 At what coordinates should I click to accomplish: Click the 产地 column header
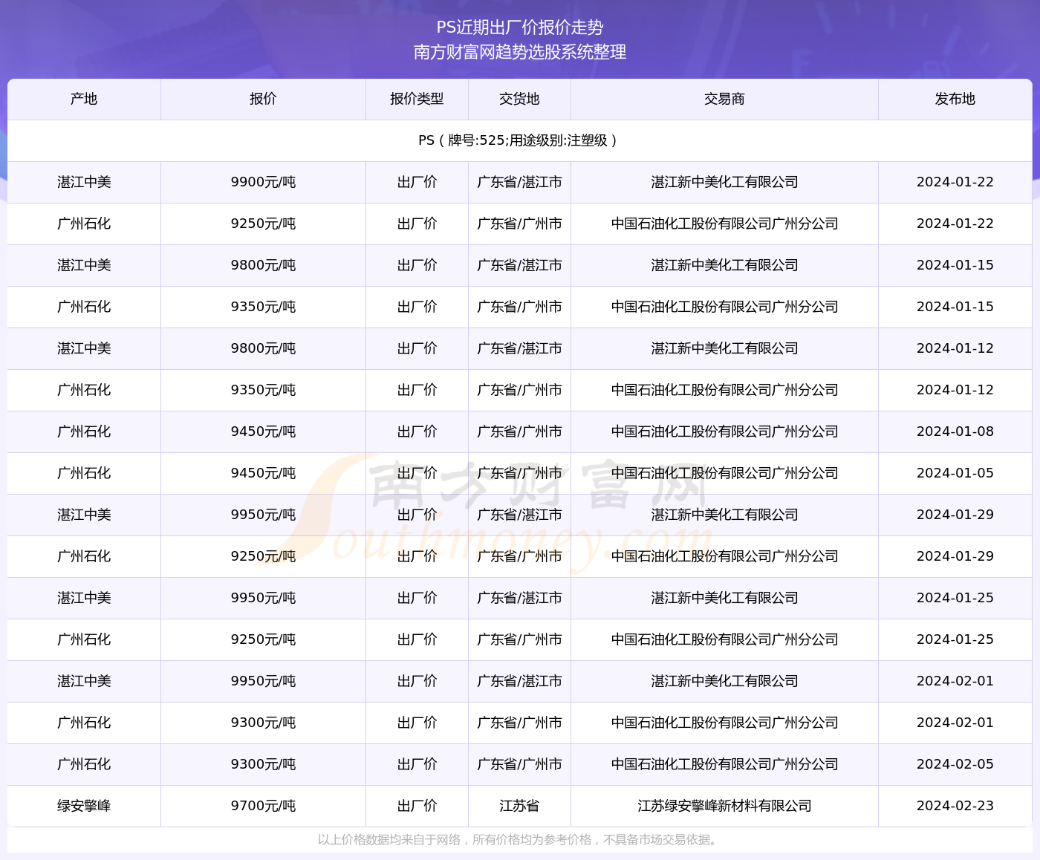point(84,99)
